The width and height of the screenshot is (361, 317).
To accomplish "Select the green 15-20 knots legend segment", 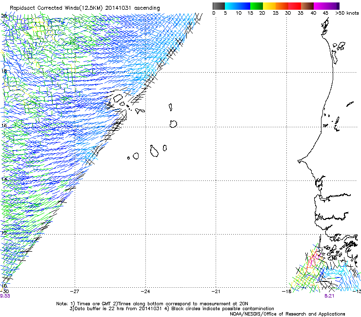I will 257,6.
